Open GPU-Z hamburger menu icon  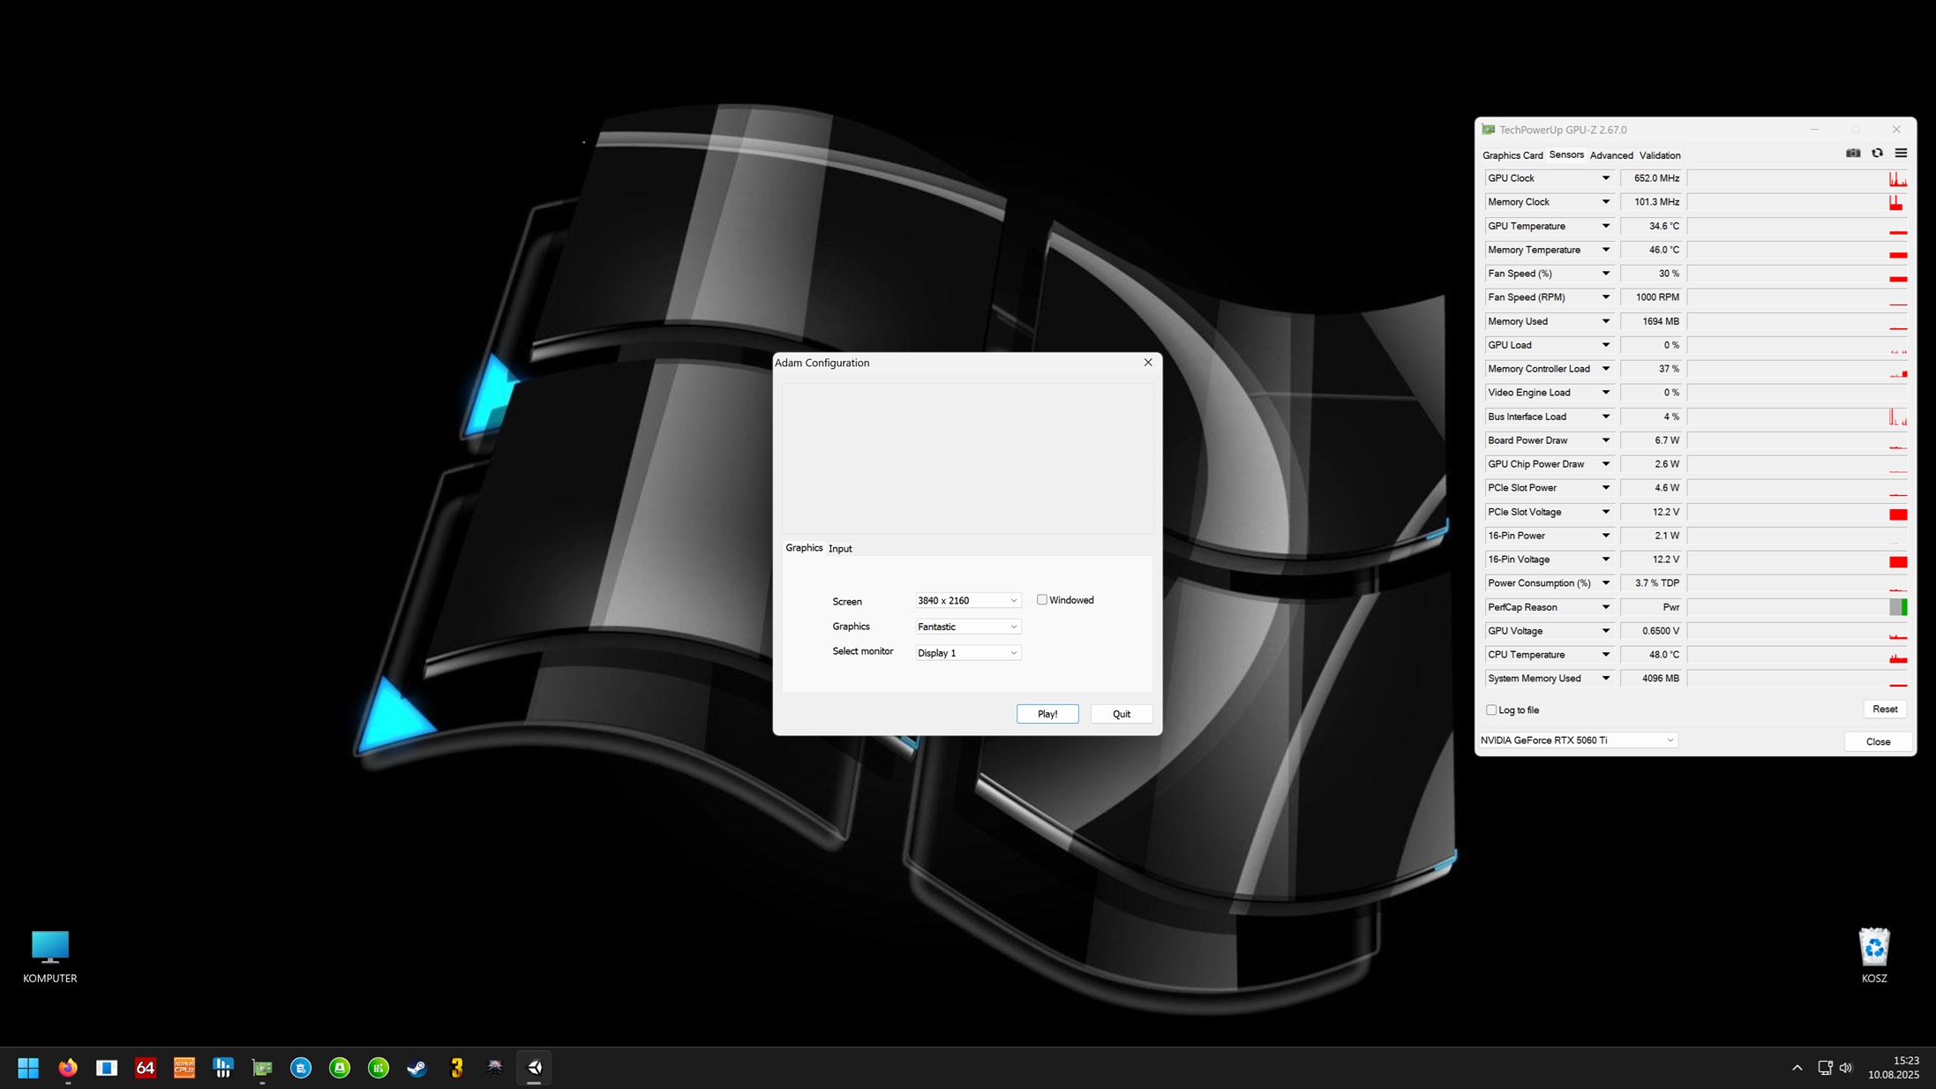tap(1901, 154)
